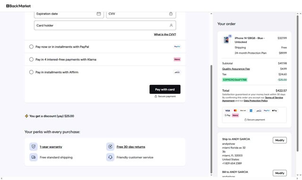Click the Discover logo in order summary
This screenshot has height=180, width=302.
tap(243, 111)
